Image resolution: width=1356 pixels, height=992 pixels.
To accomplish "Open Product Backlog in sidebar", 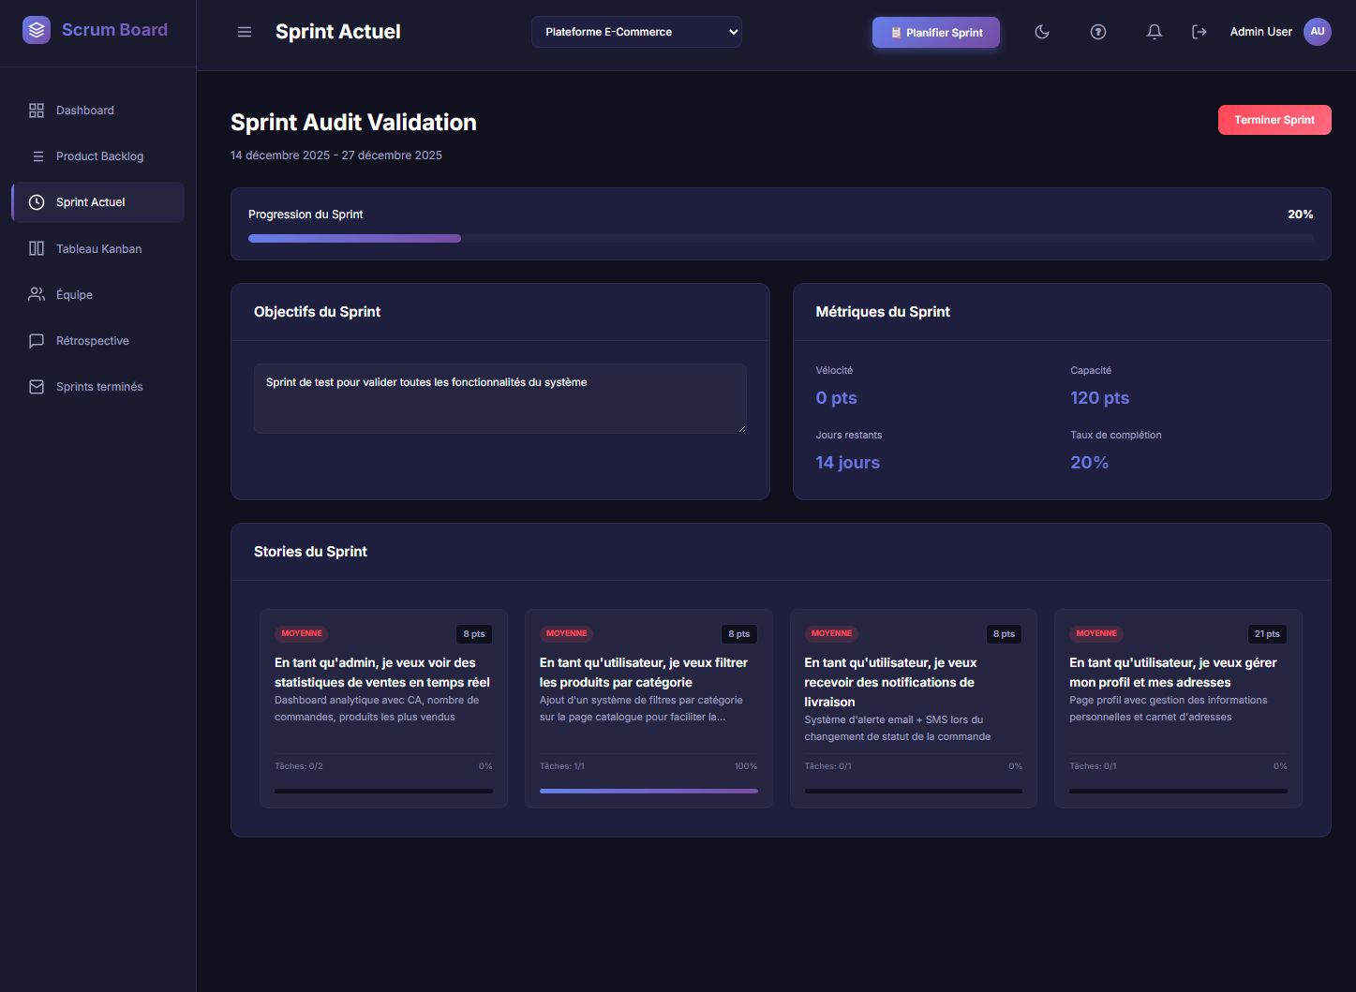I will point(99,156).
